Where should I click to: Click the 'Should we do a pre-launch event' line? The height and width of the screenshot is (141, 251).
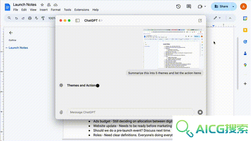pos(132,130)
